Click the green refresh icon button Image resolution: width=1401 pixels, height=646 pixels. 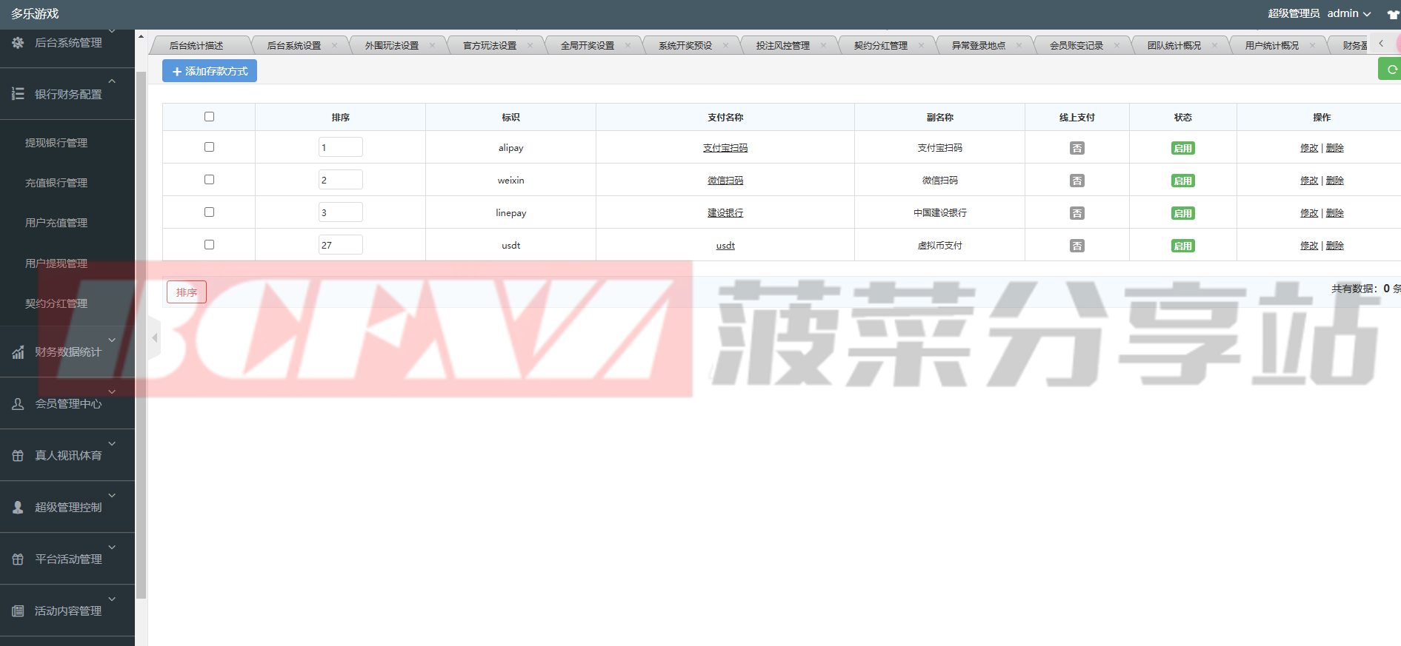pos(1391,70)
